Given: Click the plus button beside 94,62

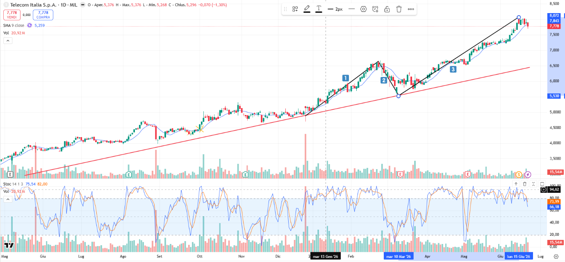Looking at the screenshot, I should pyautogui.click(x=544, y=190).
